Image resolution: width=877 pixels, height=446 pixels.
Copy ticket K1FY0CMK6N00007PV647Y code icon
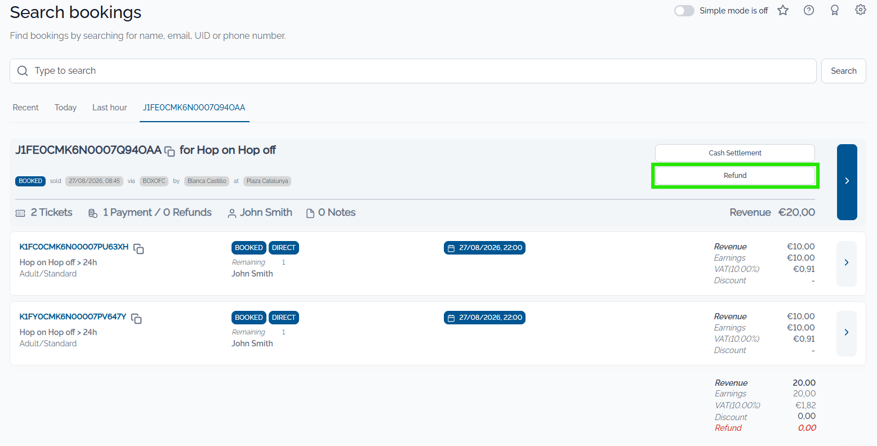[136, 318]
